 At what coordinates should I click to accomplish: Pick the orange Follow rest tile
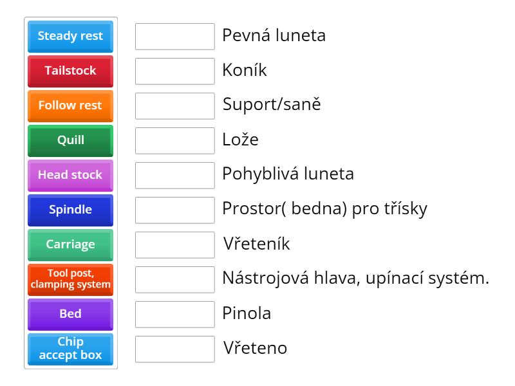[70, 106]
